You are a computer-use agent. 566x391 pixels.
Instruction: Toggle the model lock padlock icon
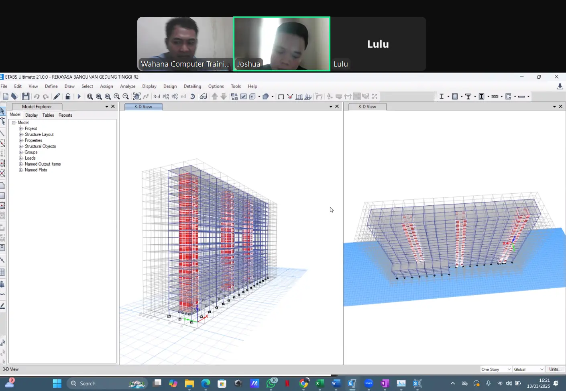pos(68,96)
